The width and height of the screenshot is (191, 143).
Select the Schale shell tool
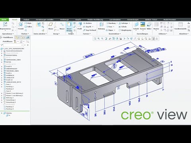pyautogui.click(x=123, y=27)
